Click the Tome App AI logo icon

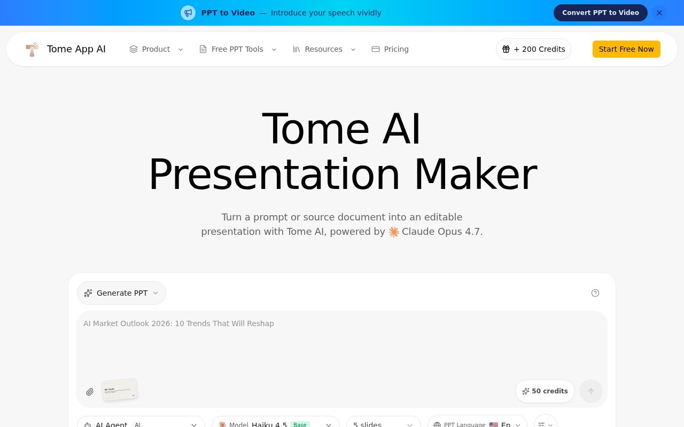click(x=32, y=49)
